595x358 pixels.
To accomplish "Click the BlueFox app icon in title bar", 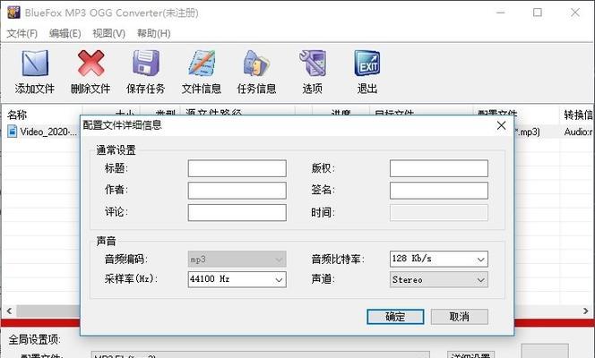I will tap(13, 13).
